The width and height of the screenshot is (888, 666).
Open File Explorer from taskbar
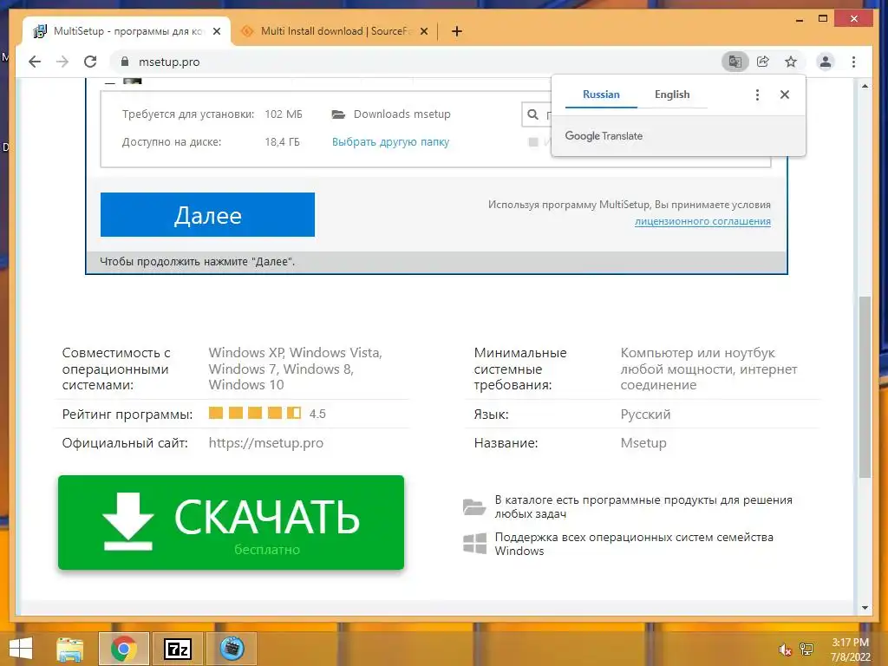pyautogui.click(x=69, y=649)
